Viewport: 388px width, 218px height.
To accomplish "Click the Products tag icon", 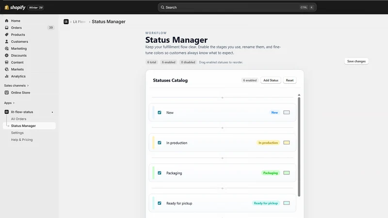I will (7, 34).
